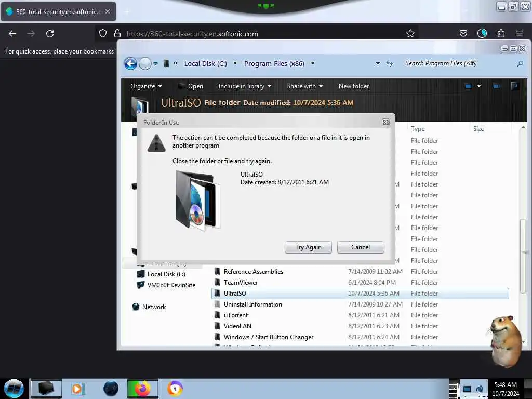Screen dimensions: 532x399
Task: Click New folder in the Explorer toolbar
Action: pos(353,86)
